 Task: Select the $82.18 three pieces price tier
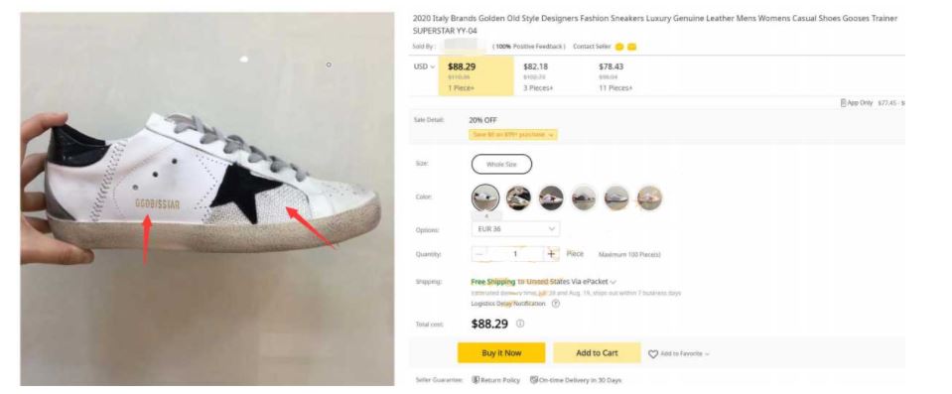point(538,76)
